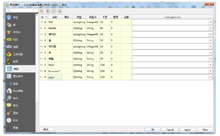This screenshot has height=136, width=220.
Task: Click the Apply button
Action: click(187, 129)
